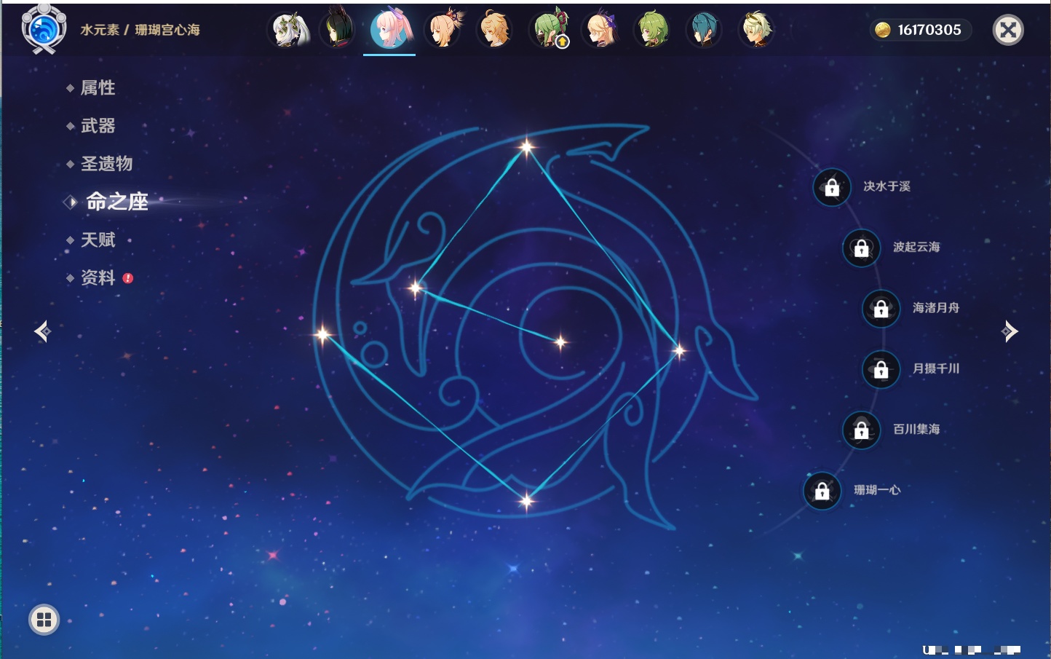
Task: Click the lock icon for 海渚月舟
Action: [x=881, y=308]
